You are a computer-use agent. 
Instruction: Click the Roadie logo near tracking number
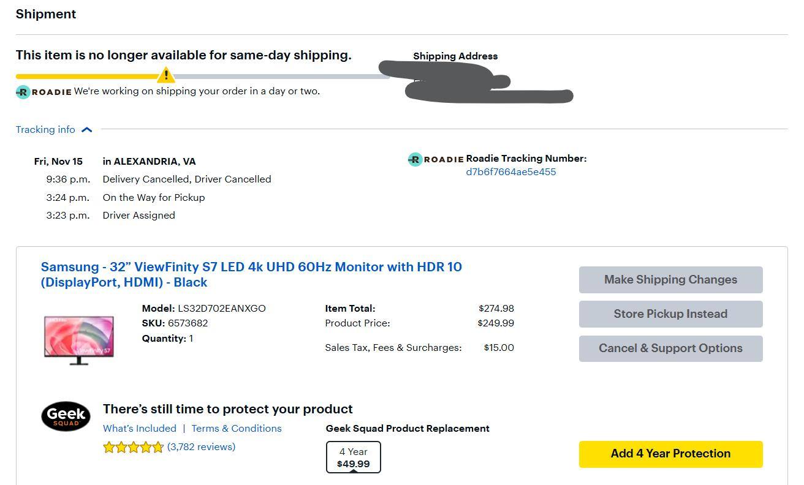[x=436, y=159]
